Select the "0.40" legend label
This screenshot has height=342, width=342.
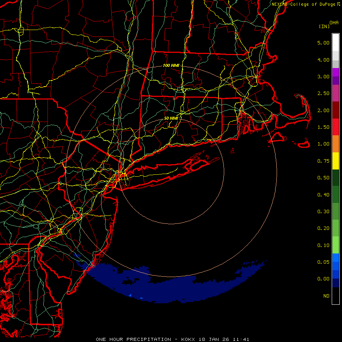pos(323,195)
